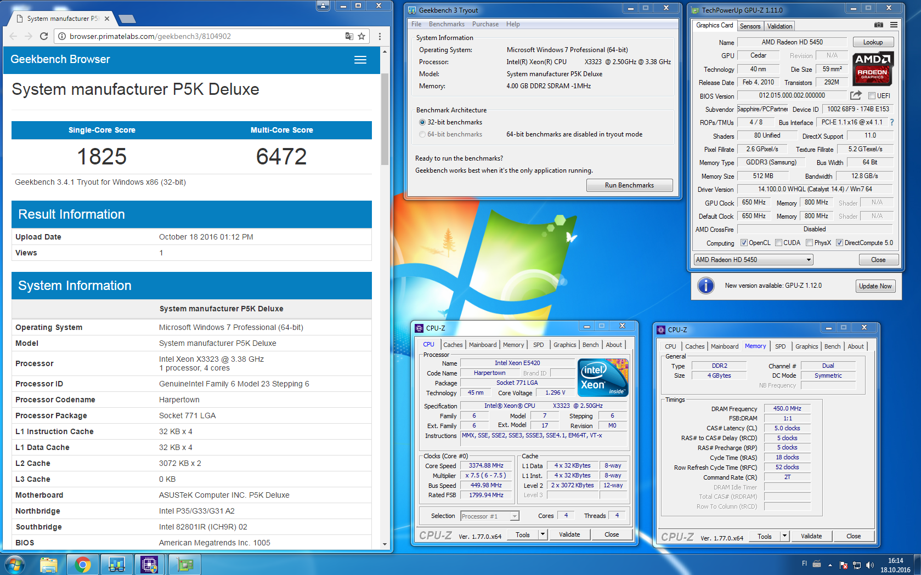
Task: Open the volume control in the tray
Action: [869, 565]
